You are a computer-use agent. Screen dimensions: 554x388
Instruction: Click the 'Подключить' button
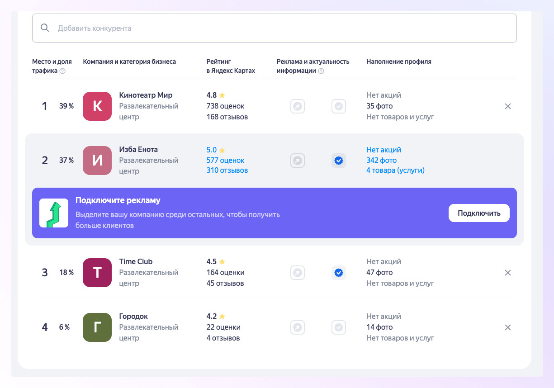(x=479, y=213)
